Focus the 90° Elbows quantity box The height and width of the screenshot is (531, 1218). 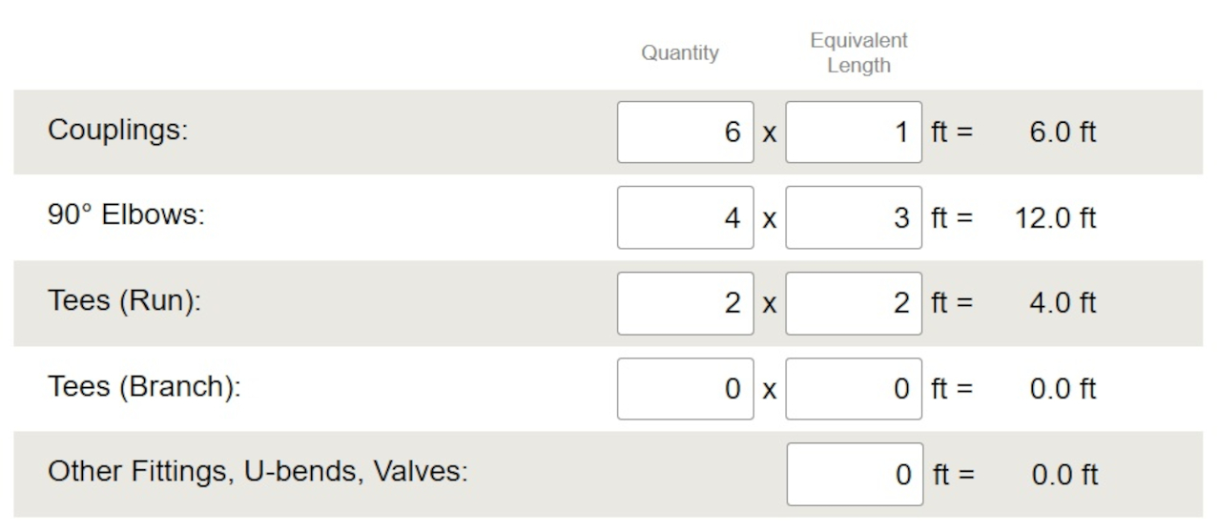685,217
